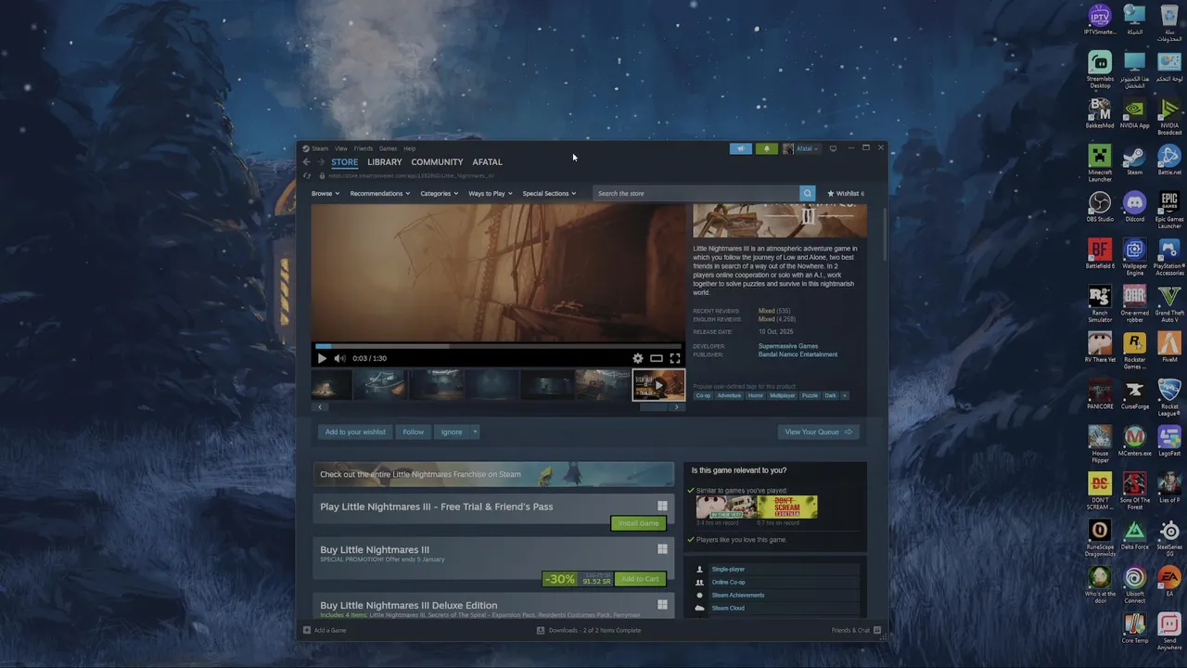Add Little Nightmares III to cart
The image size is (1187, 668).
[x=640, y=579]
